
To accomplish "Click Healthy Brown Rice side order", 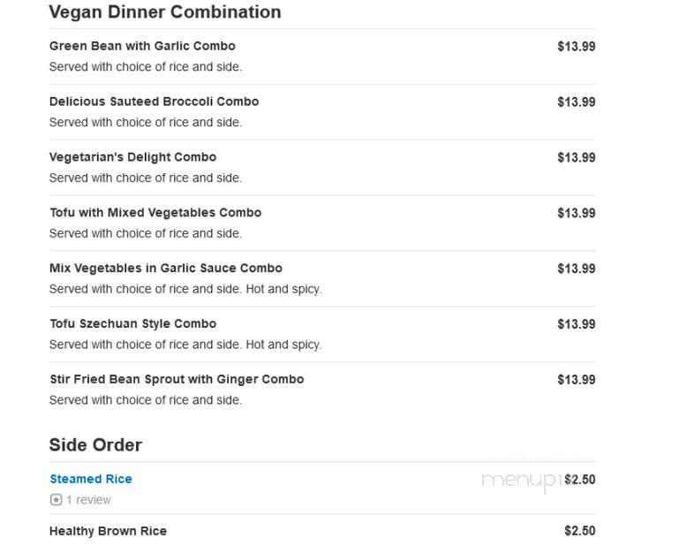I will (108, 531).
